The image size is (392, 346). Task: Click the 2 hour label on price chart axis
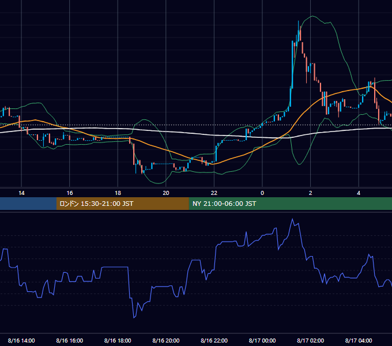(x=311, y=193)
